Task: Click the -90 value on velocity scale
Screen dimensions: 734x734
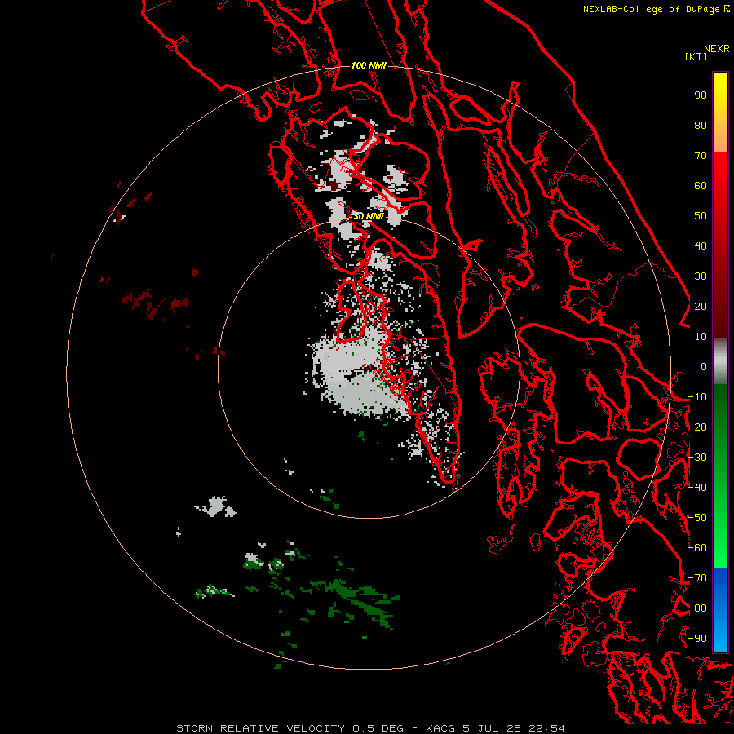Action: (x=697, y=639)
